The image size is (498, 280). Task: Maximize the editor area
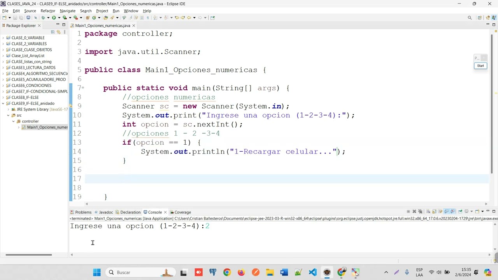click(494, 25)
